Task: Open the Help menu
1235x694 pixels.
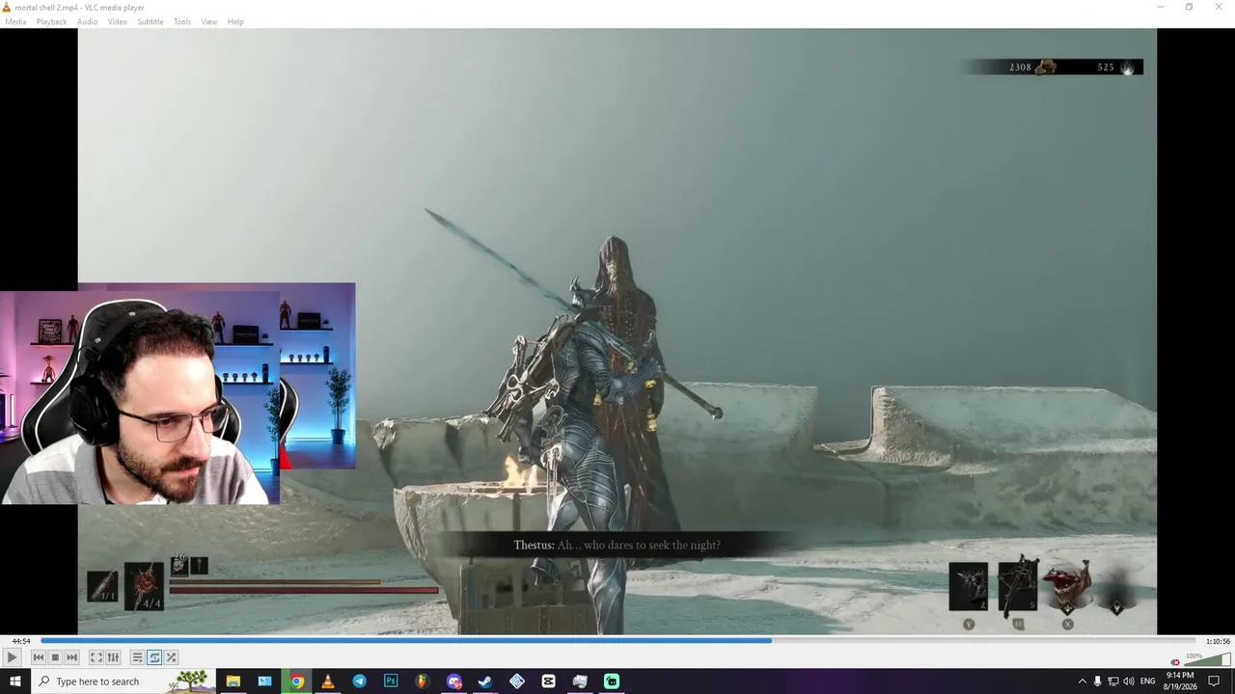Action: point(235,21)
